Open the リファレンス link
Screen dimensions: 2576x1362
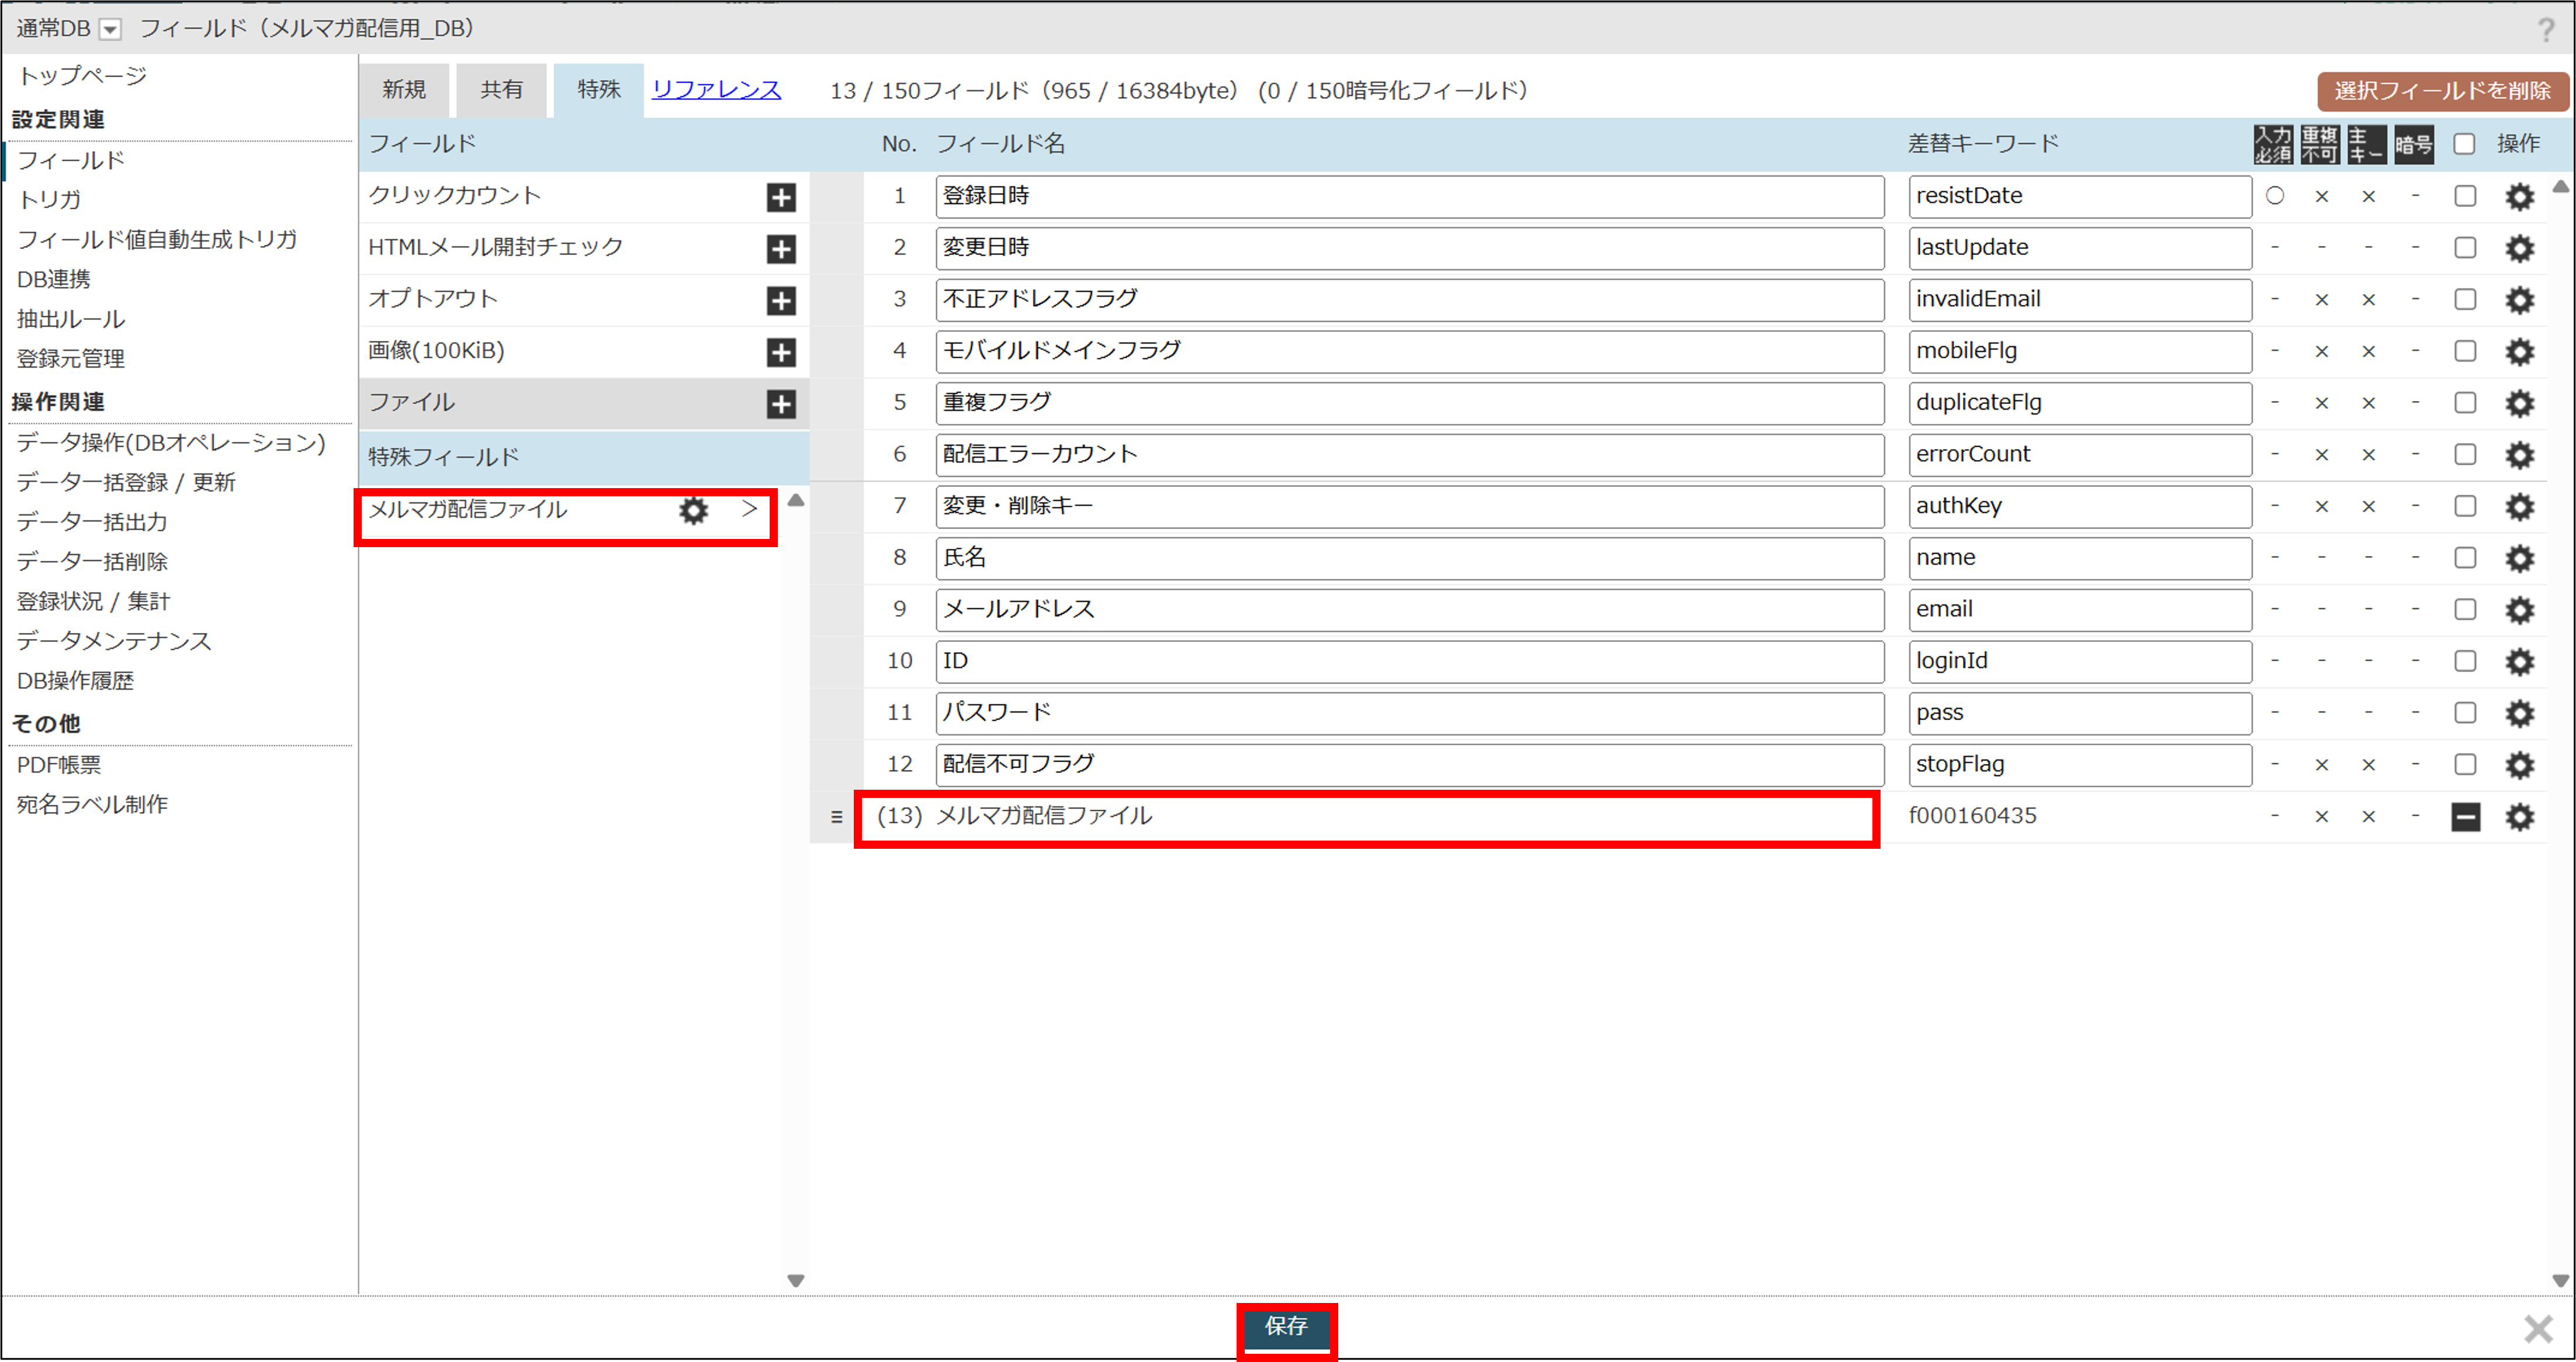716,90
